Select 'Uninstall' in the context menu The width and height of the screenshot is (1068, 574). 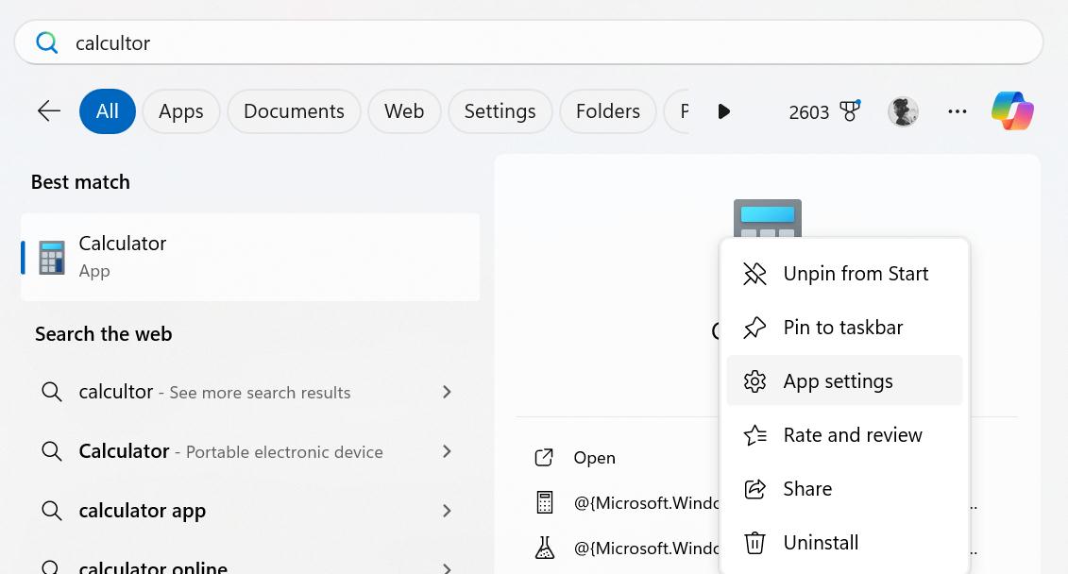[820, 542]
